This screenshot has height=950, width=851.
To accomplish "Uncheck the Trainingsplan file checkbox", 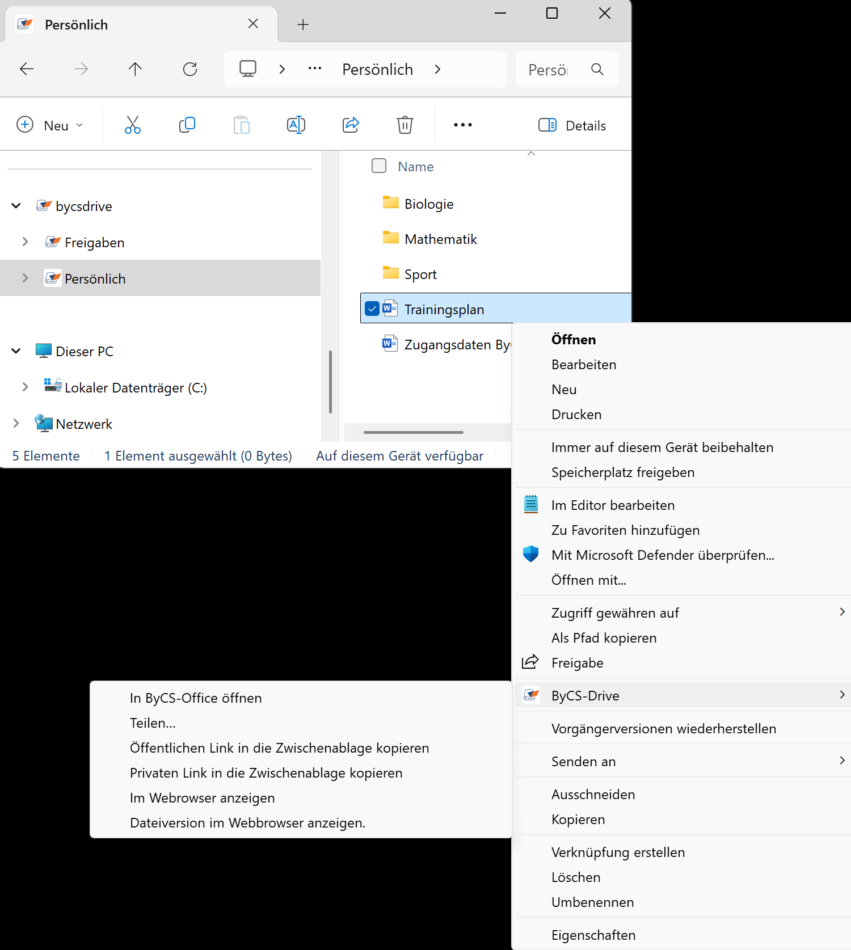I will point(372,309).
